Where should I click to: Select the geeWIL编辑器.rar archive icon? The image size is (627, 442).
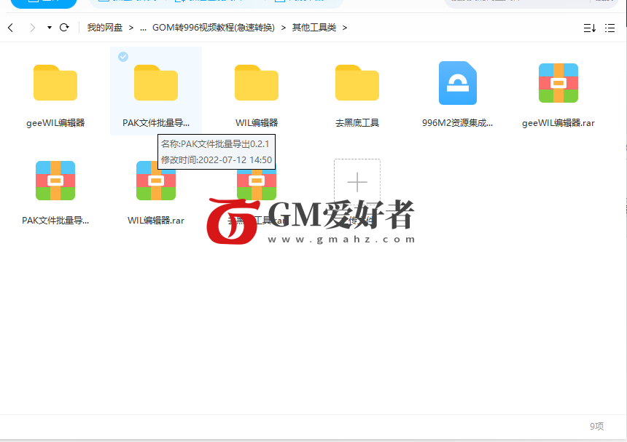[558, 83]
